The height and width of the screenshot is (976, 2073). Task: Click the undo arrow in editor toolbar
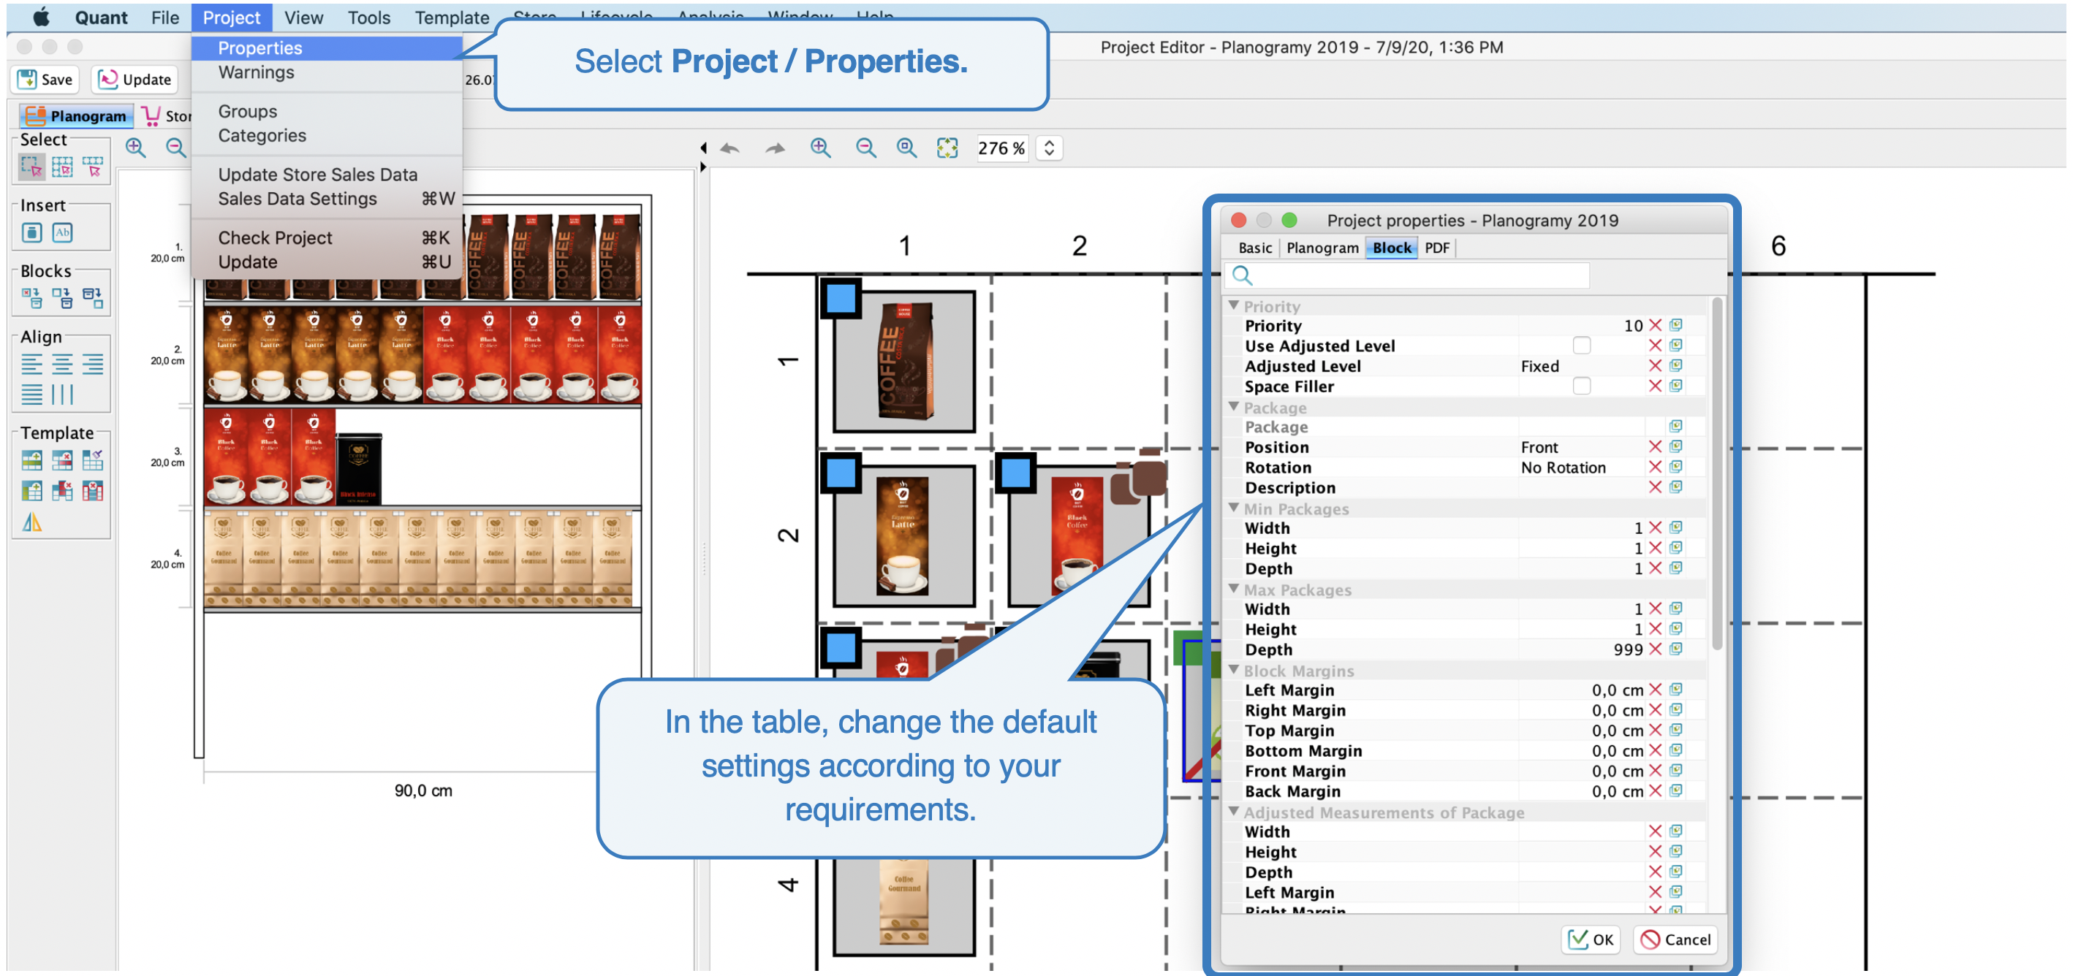[730, 148]
